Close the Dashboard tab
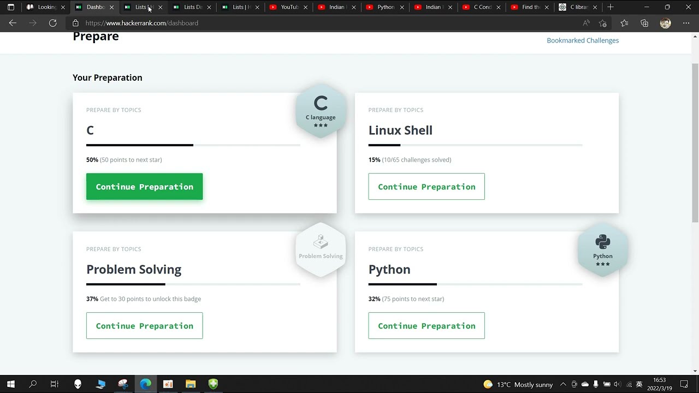The width and height of the screenshot is (699, 393). [112, 7]
